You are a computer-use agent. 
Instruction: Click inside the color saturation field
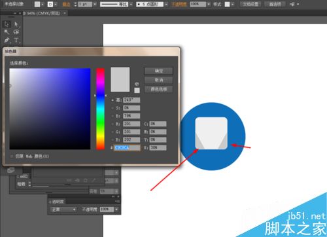50,109
